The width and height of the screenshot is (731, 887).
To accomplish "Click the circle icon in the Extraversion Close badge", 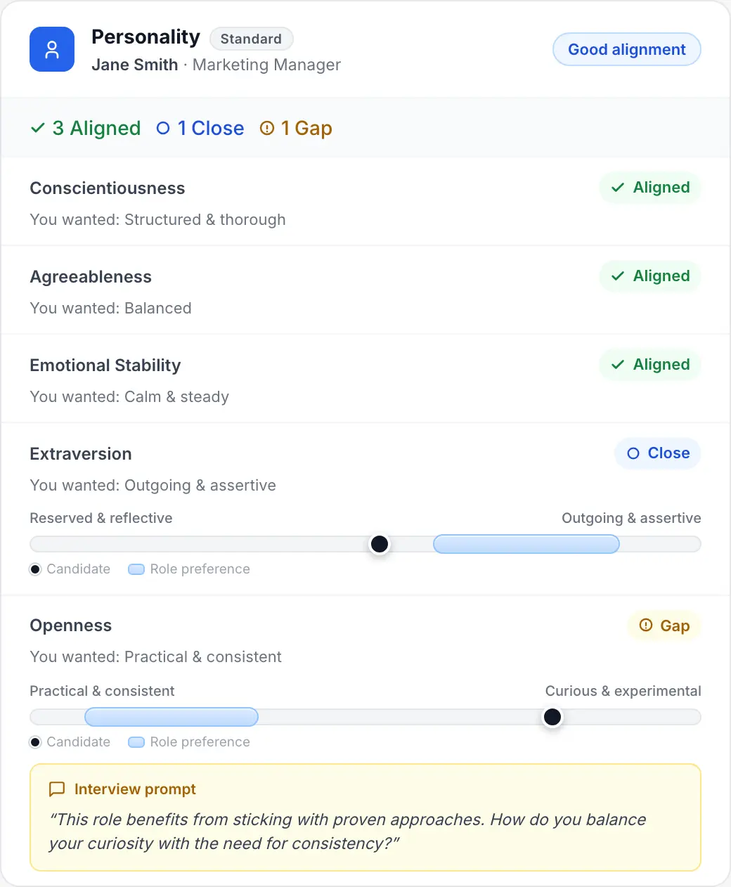I will (633, 453).
